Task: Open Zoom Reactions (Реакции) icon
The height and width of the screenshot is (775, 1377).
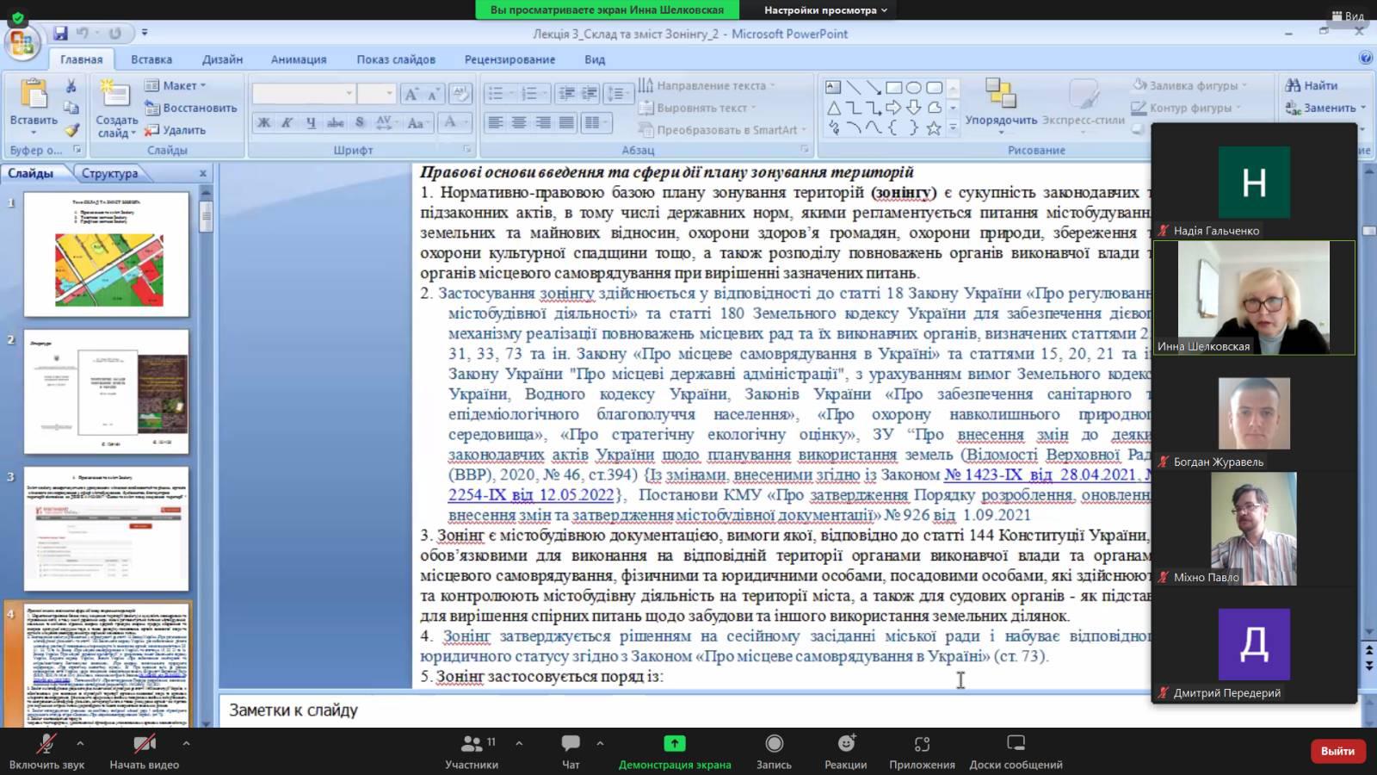Action: pos(846,743)
